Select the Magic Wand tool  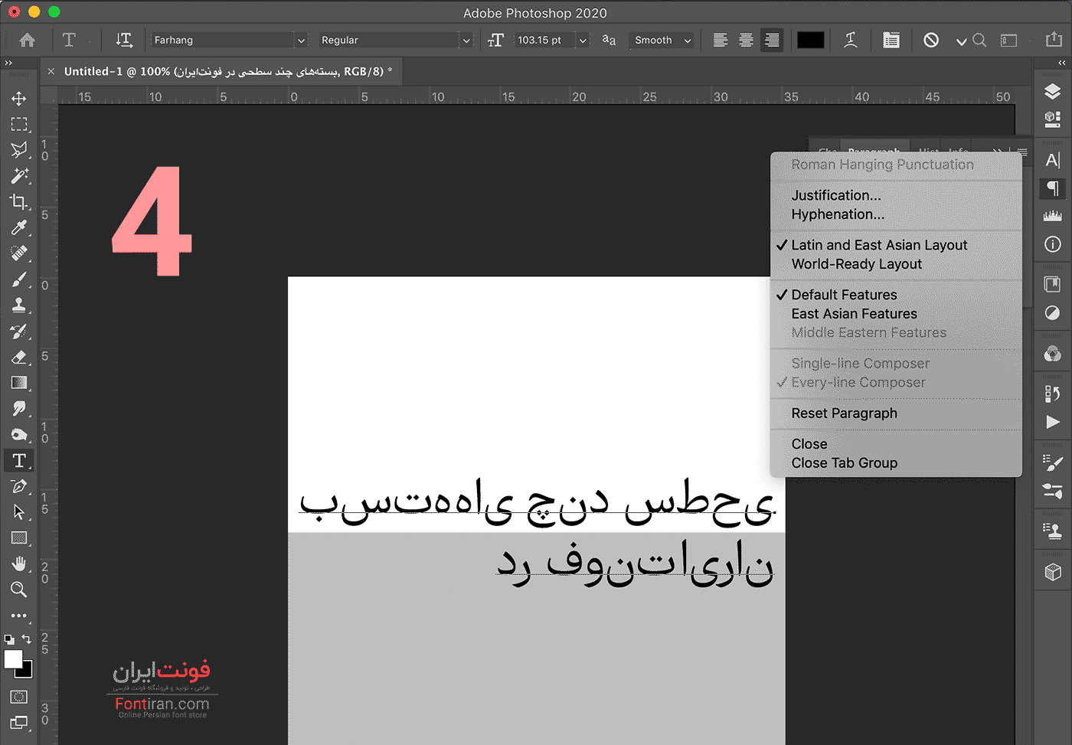point(19,176)
